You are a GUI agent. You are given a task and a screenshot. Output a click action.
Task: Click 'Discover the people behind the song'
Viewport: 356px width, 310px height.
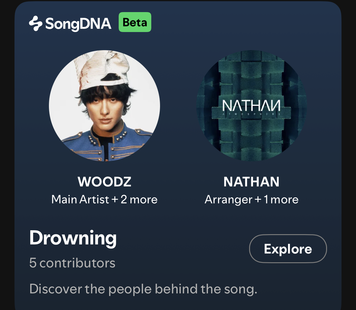point(143,289)
